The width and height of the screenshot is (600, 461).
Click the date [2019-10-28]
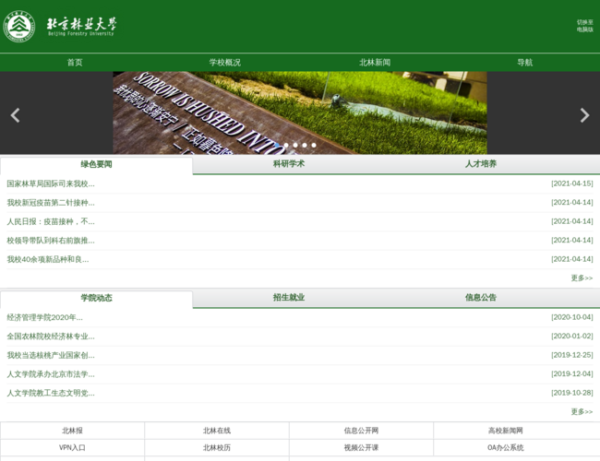pos(572,393)
